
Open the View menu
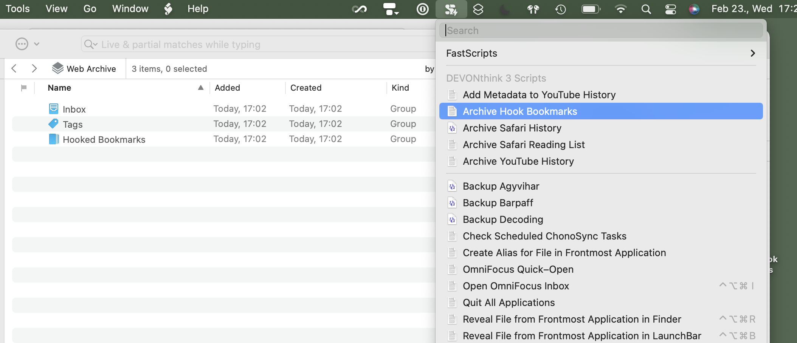[x=56, y=9]
